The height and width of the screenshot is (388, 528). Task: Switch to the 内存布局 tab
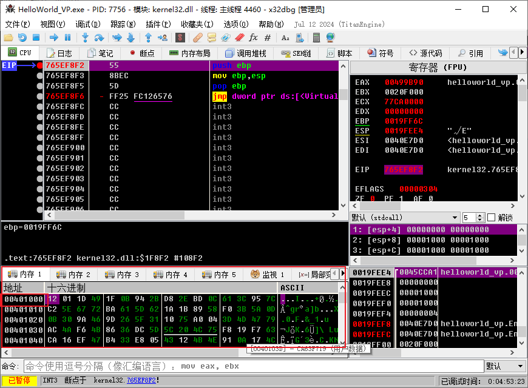tap(190, 53)
